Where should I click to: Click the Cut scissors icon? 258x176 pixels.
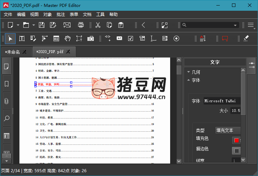[x=98, y=25]
